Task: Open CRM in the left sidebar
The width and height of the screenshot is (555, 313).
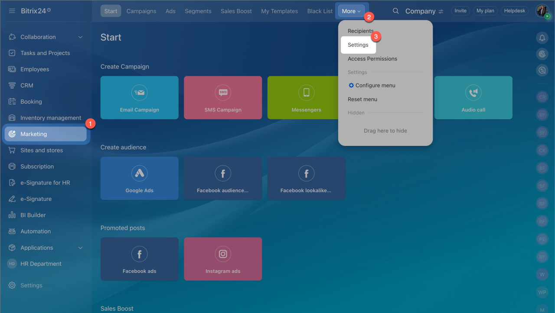Action: 27,86
